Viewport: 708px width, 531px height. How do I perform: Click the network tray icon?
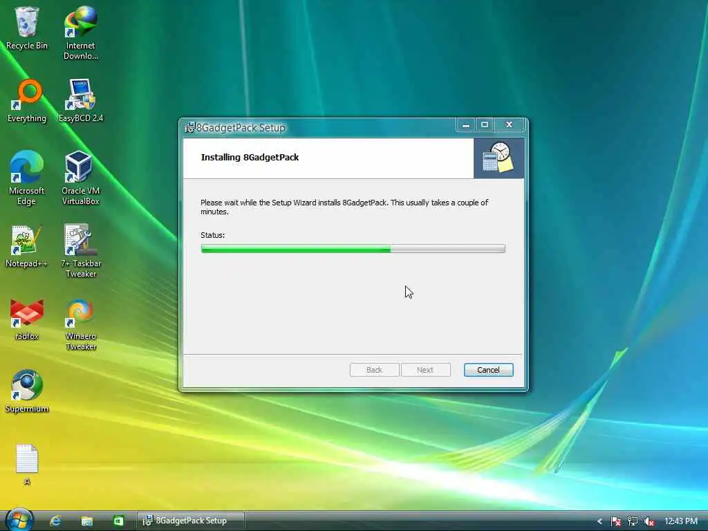633,521
